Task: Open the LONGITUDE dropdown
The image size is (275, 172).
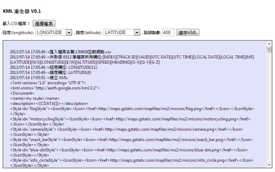Action: click(54, 33)
